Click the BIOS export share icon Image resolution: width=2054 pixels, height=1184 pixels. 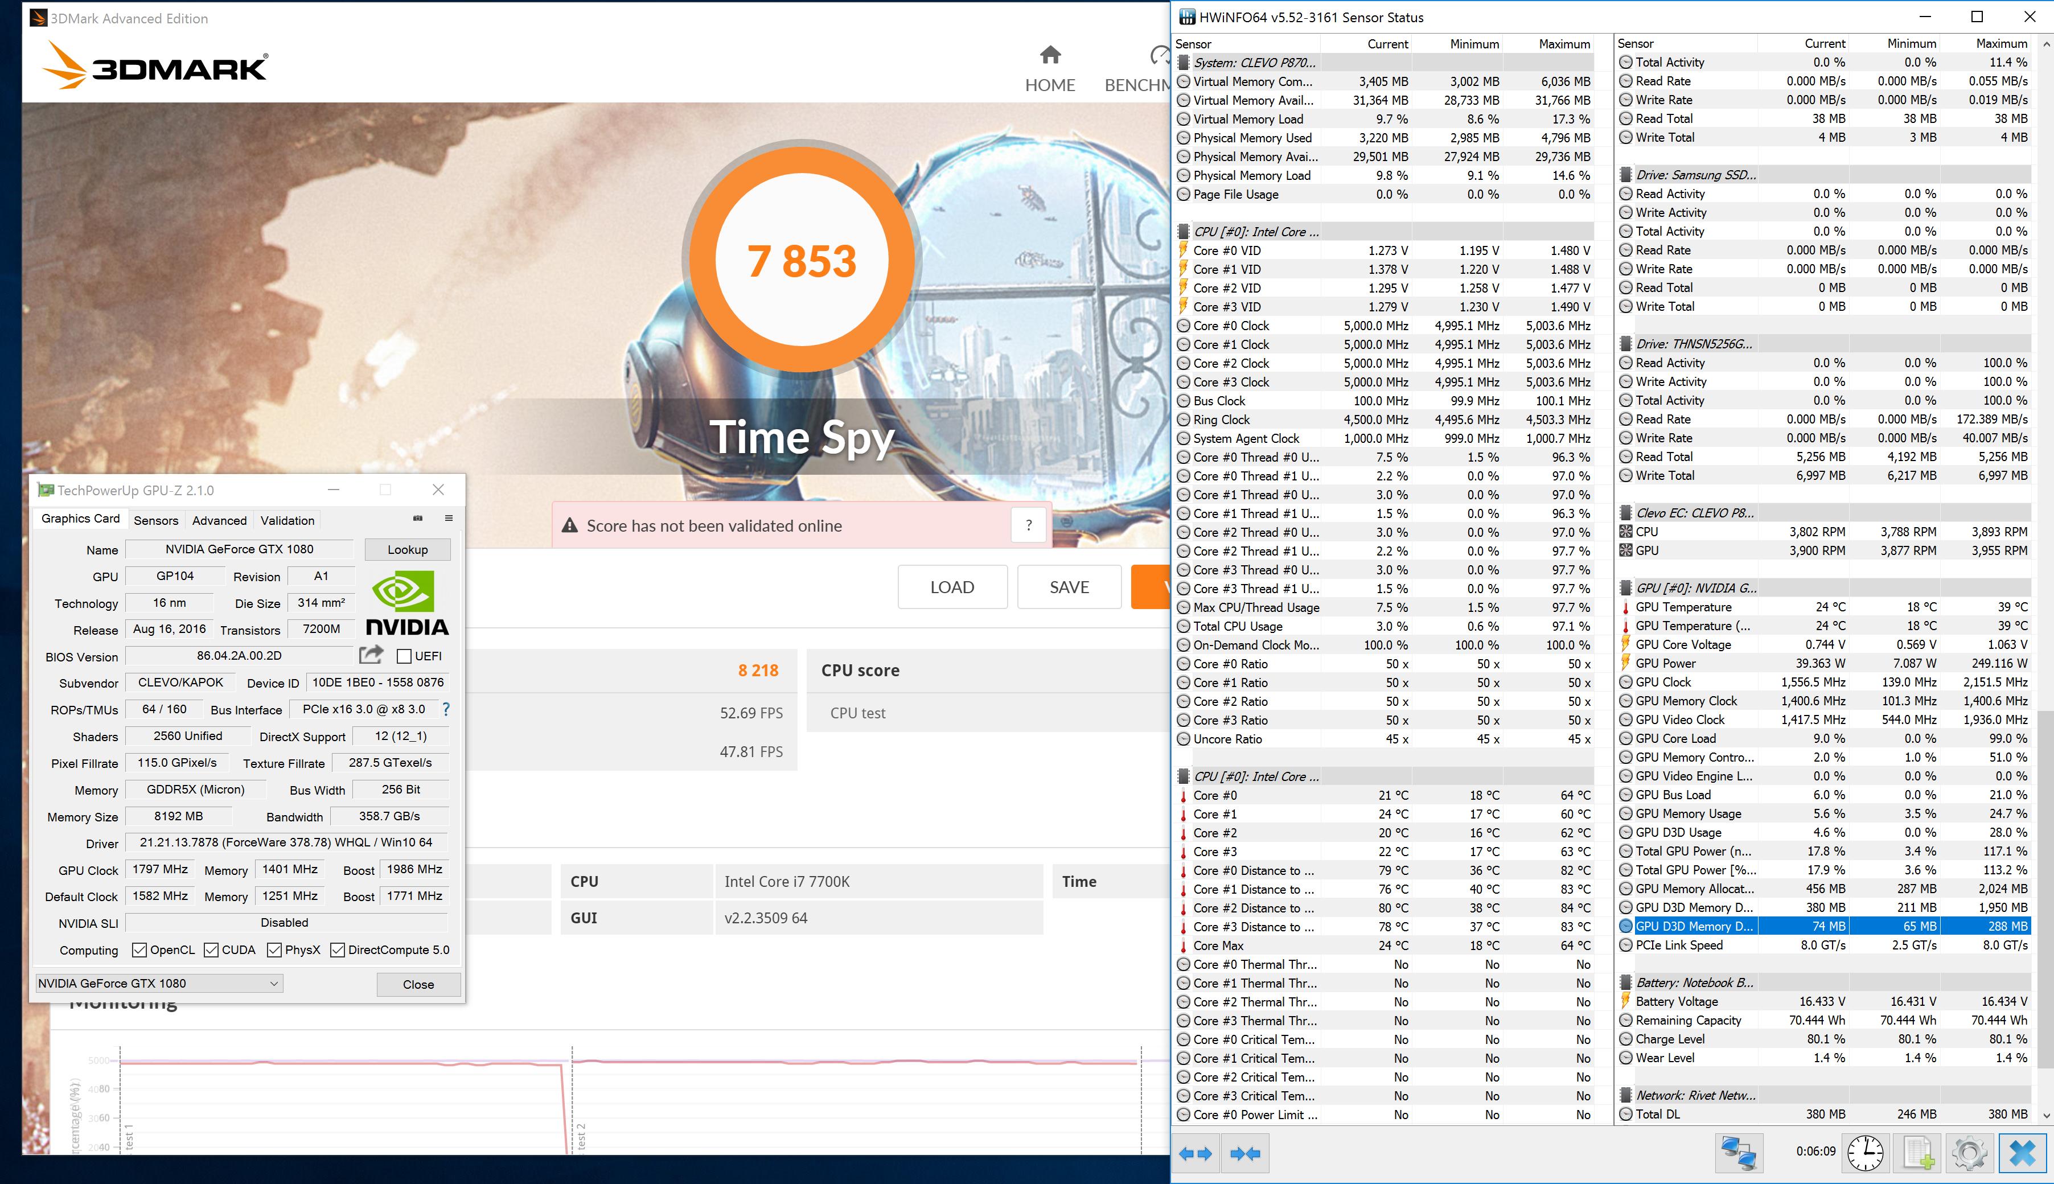371,655
